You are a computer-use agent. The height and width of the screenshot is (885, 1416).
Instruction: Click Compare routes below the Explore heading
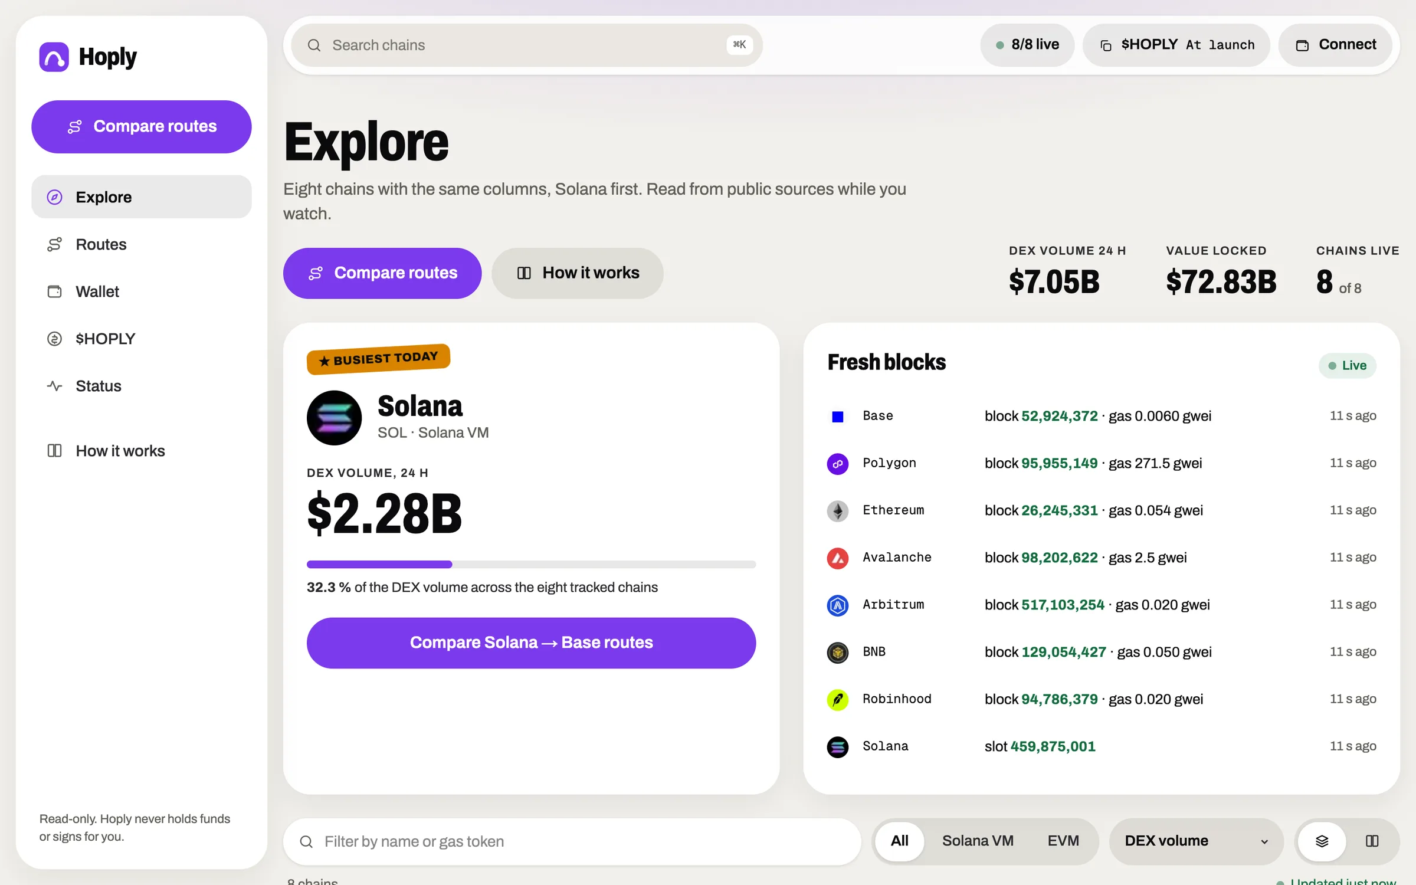coord(382,273)
